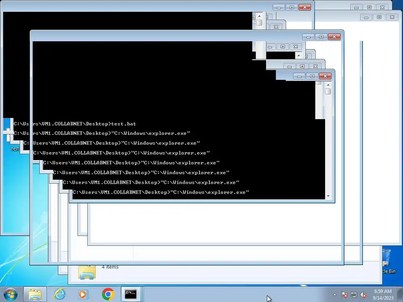This screenshot has width=403, height=302.
Task: Maximize the frontmost Command Prompt window
Action: [312, 76]
